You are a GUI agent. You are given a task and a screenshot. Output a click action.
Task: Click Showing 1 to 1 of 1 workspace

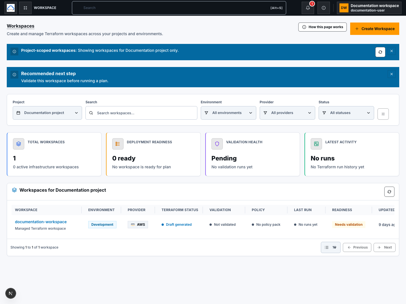click(34, 247)
